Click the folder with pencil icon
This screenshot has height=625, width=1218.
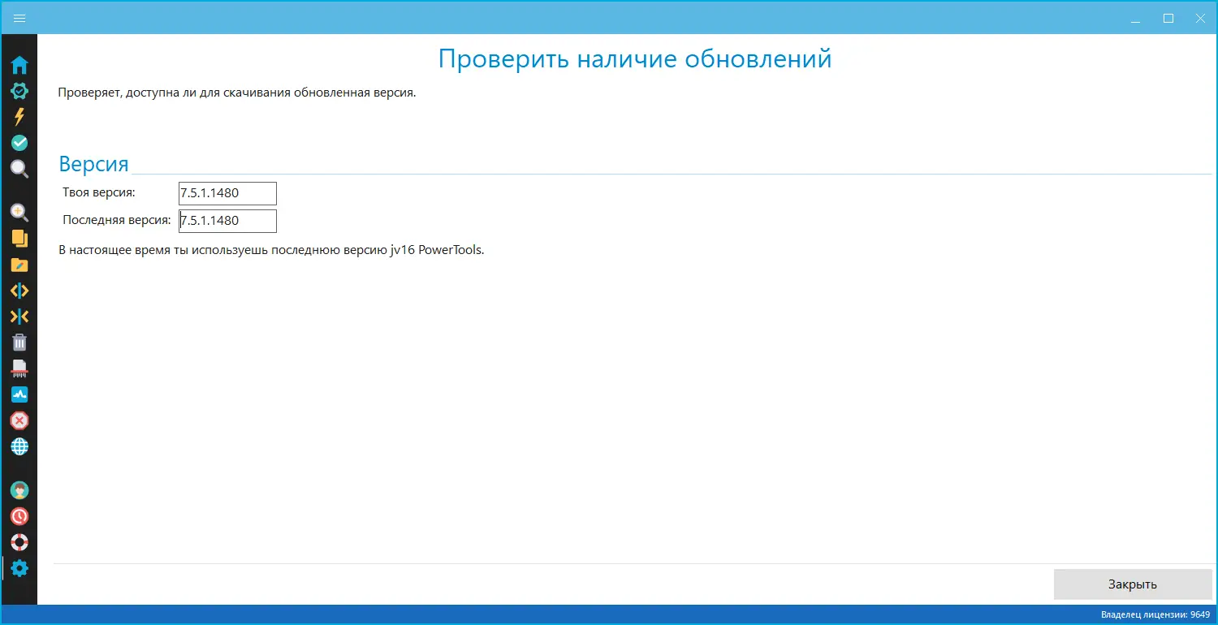click(19, 265)
